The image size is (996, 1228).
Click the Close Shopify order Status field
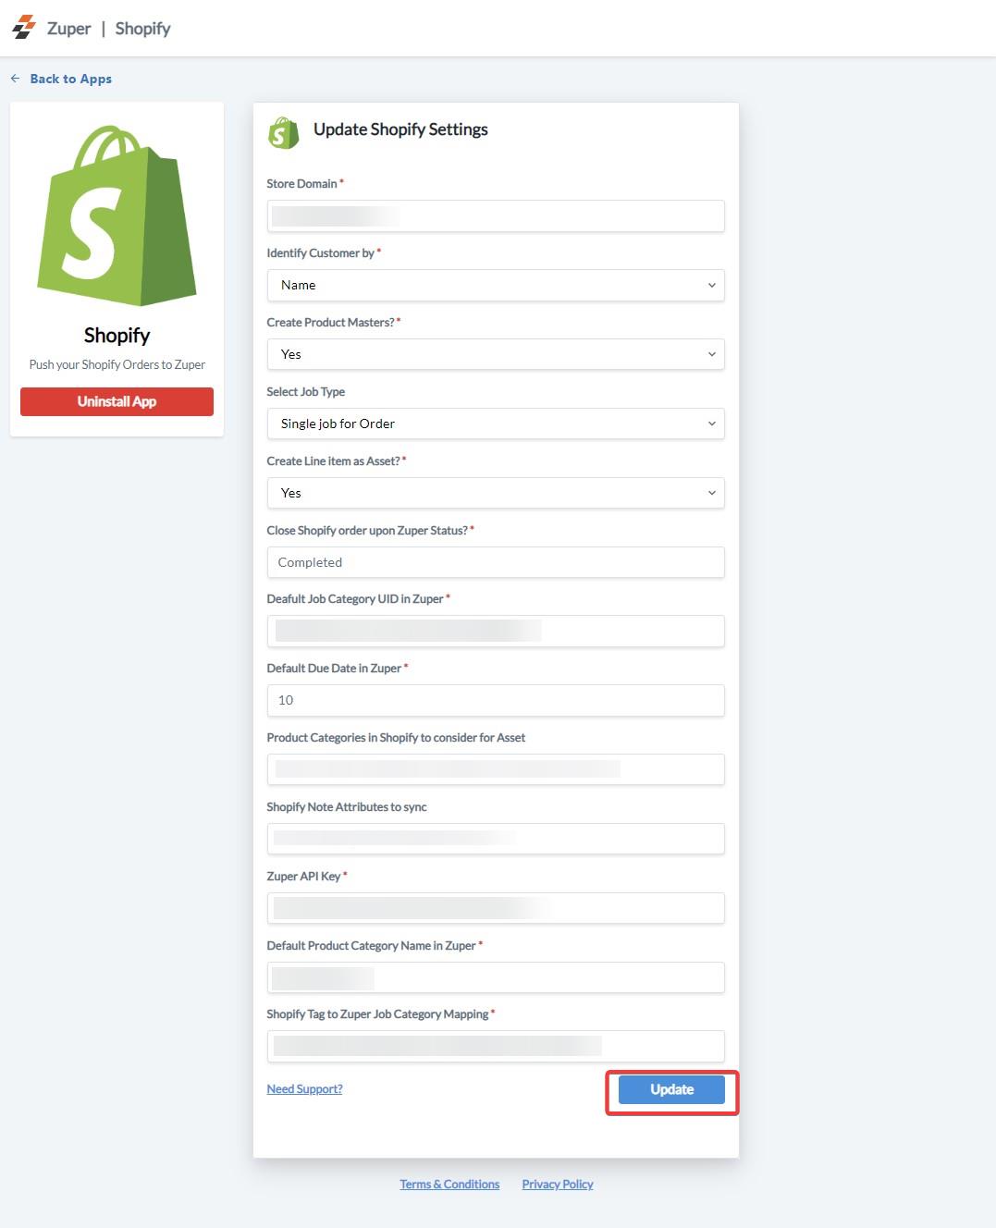click(x=496, y=562)
